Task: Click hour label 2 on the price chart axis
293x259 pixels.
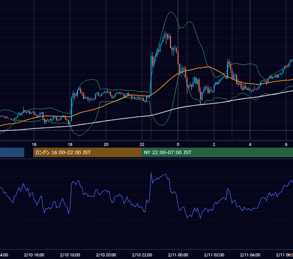Action: tap(214, 145)
